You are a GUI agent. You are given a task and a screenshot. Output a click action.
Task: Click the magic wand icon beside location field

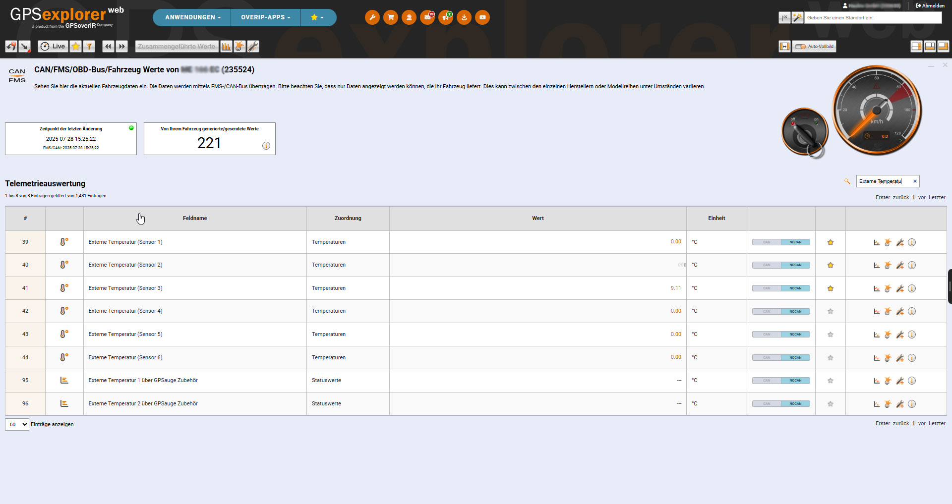coord(797,18)
